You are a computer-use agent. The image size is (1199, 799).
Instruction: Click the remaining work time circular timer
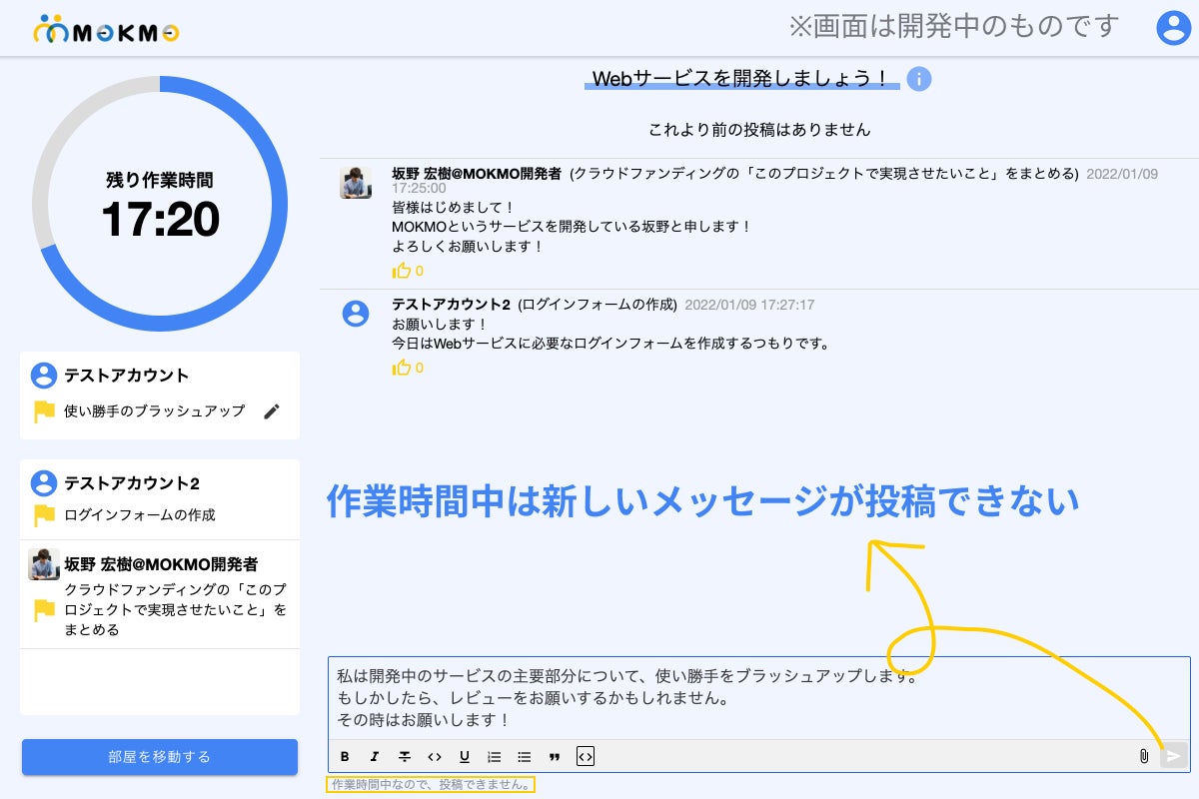pyautogui.click(x=160, y=205)
